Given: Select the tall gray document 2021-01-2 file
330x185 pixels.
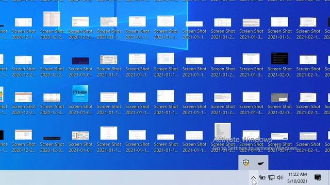Looking at the screenshot, I should tap(223, 138).
